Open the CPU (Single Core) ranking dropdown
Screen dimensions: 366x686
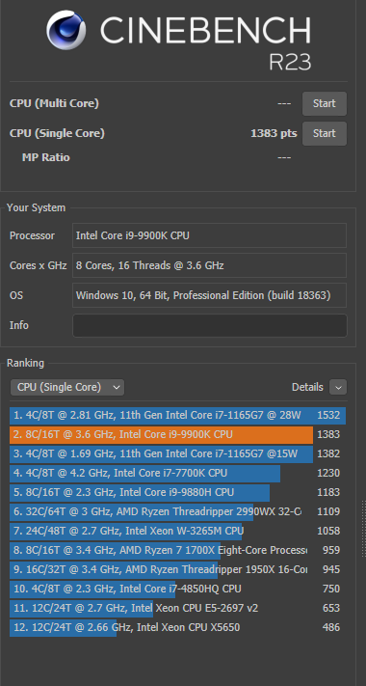(x=67, y=387)
